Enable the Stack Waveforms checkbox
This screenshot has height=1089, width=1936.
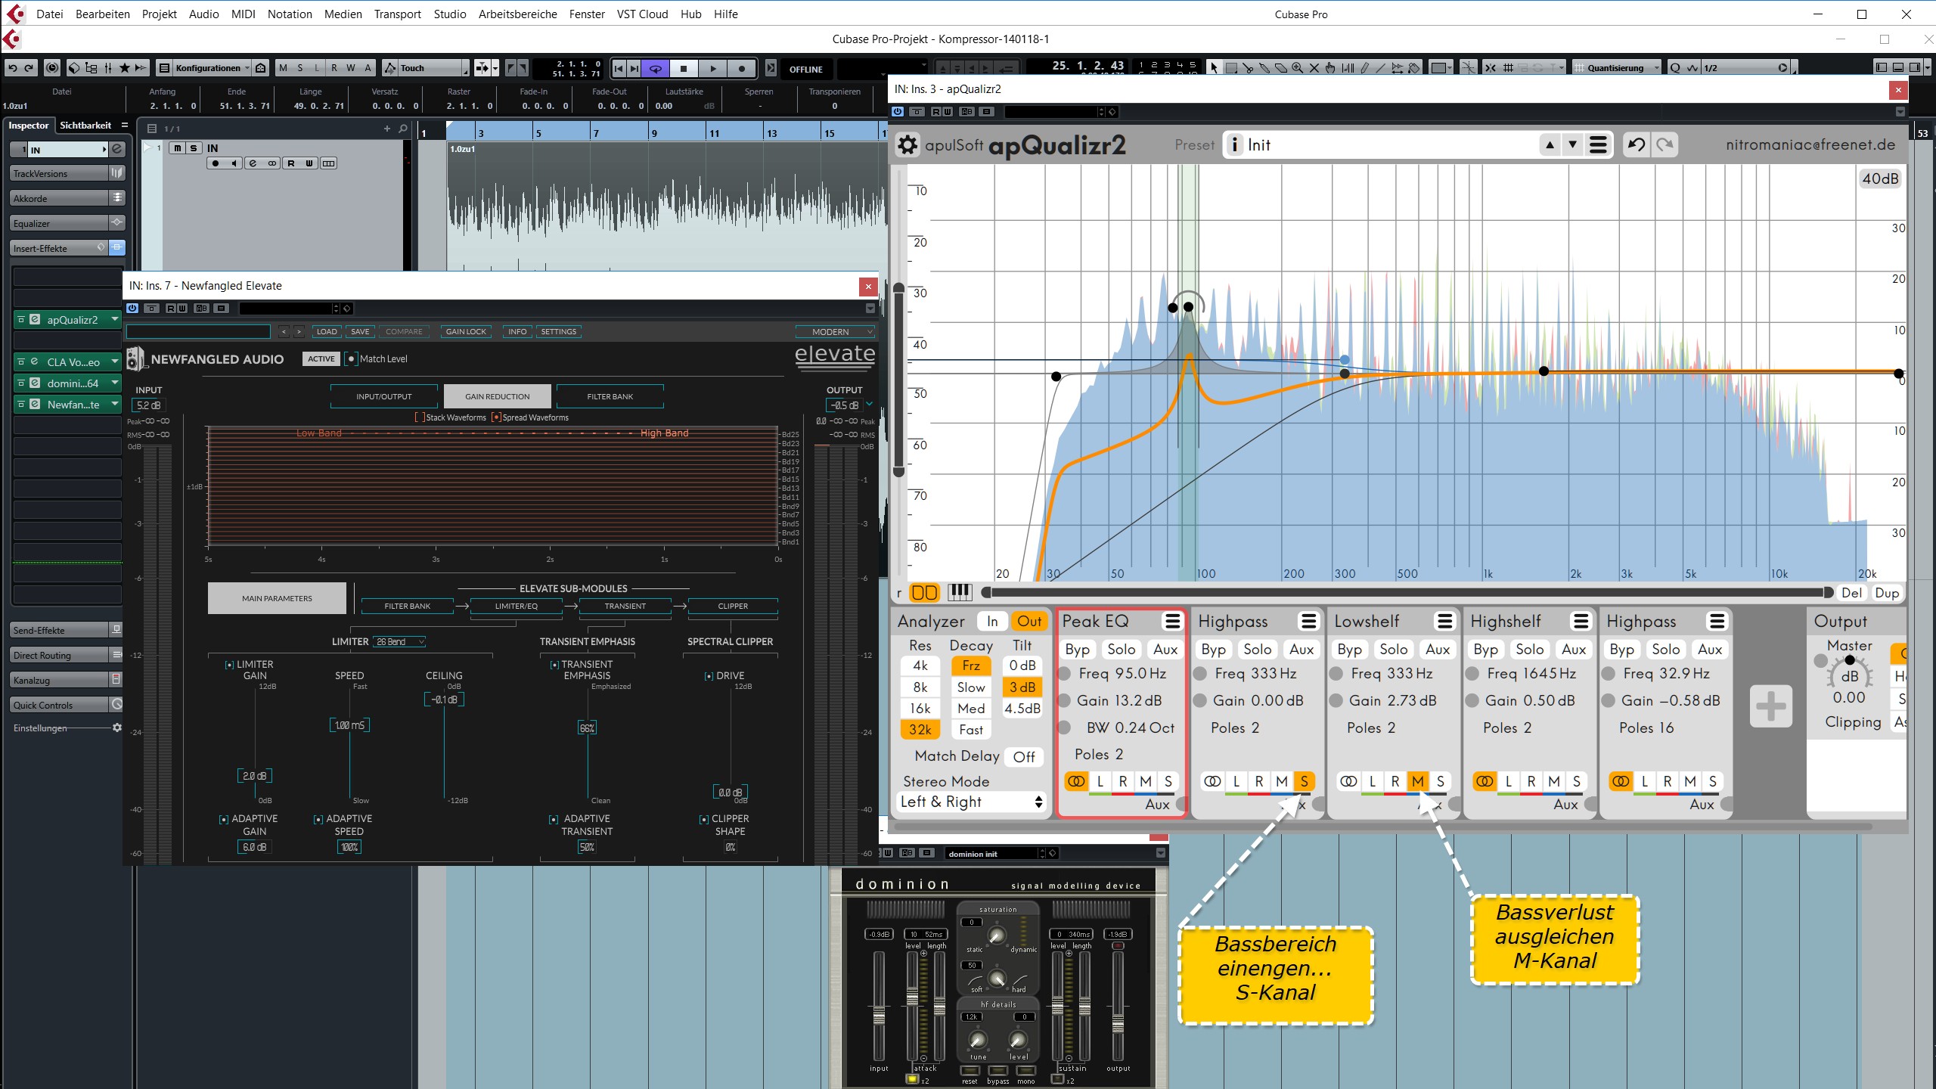pos(420,417)
